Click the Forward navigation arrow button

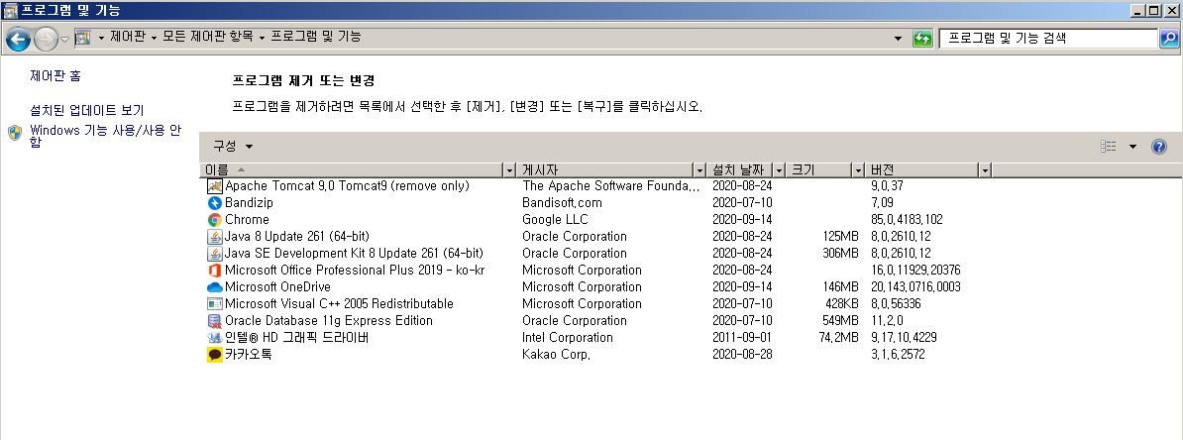click(x=46, y=39)
